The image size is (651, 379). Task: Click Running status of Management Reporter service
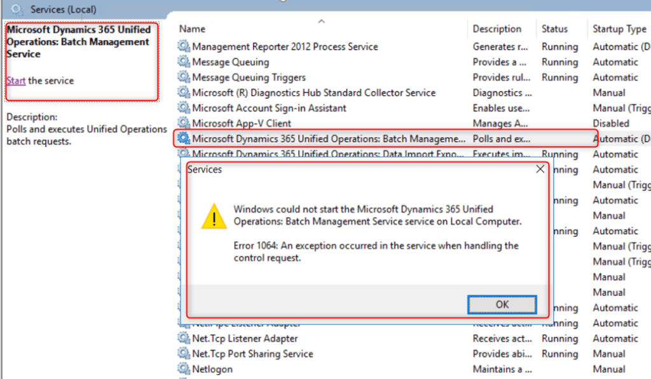click(559, 47)
